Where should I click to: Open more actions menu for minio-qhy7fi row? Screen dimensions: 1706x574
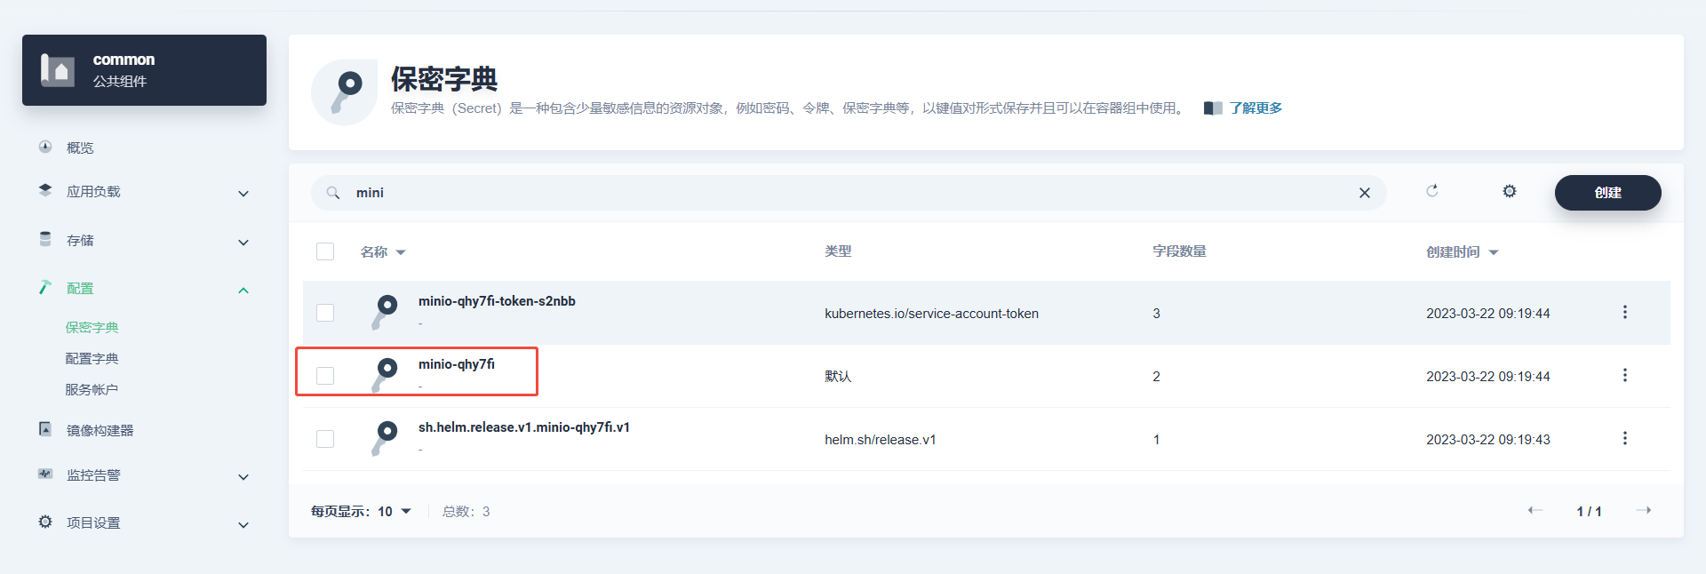(1624, 375)
